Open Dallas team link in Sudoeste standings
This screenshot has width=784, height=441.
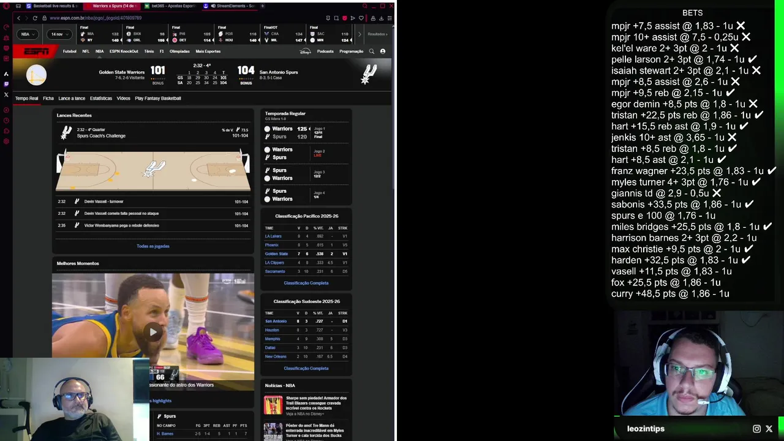[270, 348]
